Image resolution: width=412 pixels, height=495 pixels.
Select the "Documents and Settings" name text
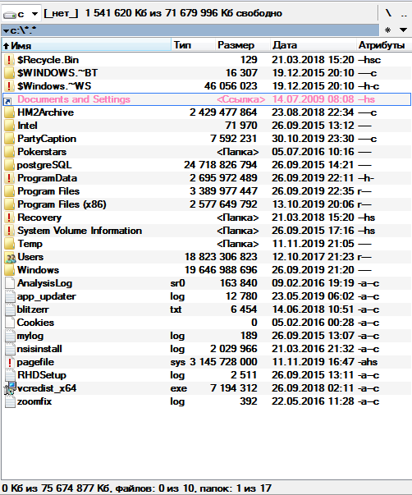(74, 99)
